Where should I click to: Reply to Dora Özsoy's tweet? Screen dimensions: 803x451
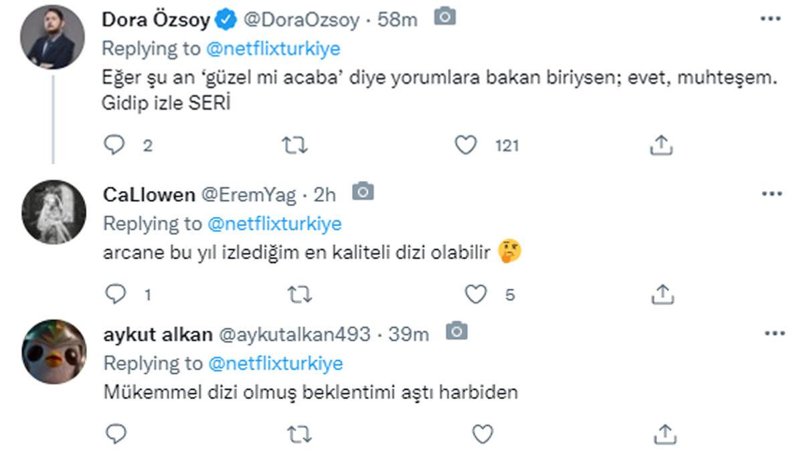pos(115,145)
